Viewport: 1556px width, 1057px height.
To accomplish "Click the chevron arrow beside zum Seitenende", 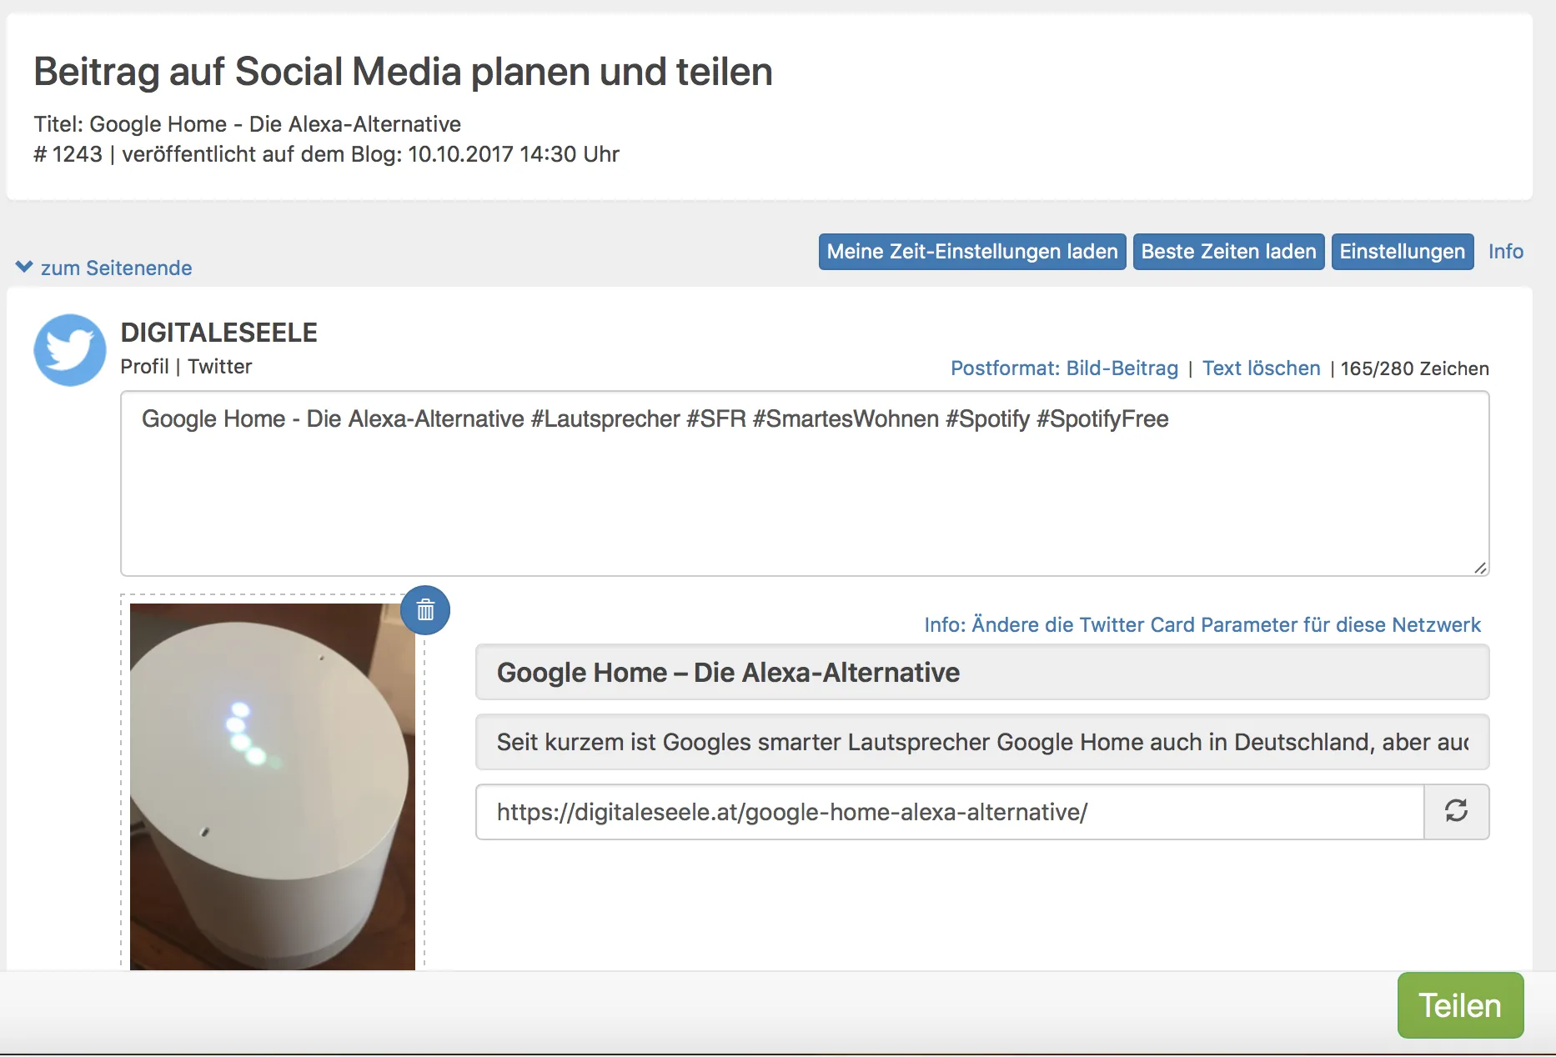I will click(24, 267).
